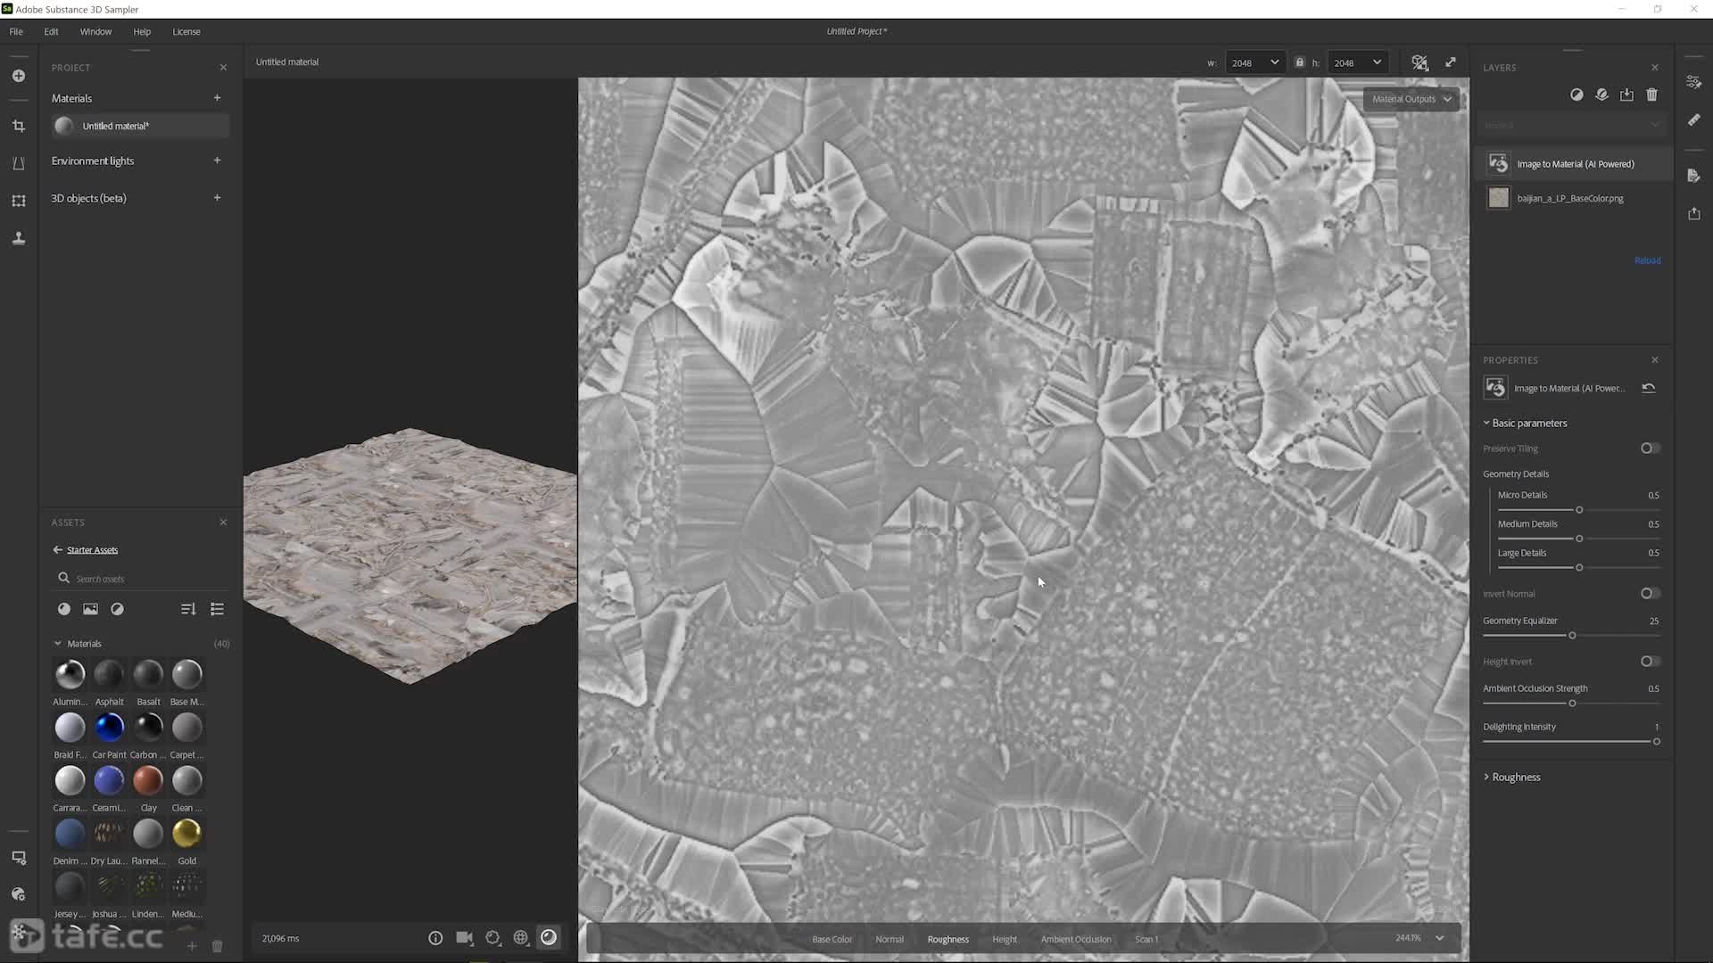Click the 3D shape selector icon
The width and height of the screenshot is (1713, 963).
492,938
